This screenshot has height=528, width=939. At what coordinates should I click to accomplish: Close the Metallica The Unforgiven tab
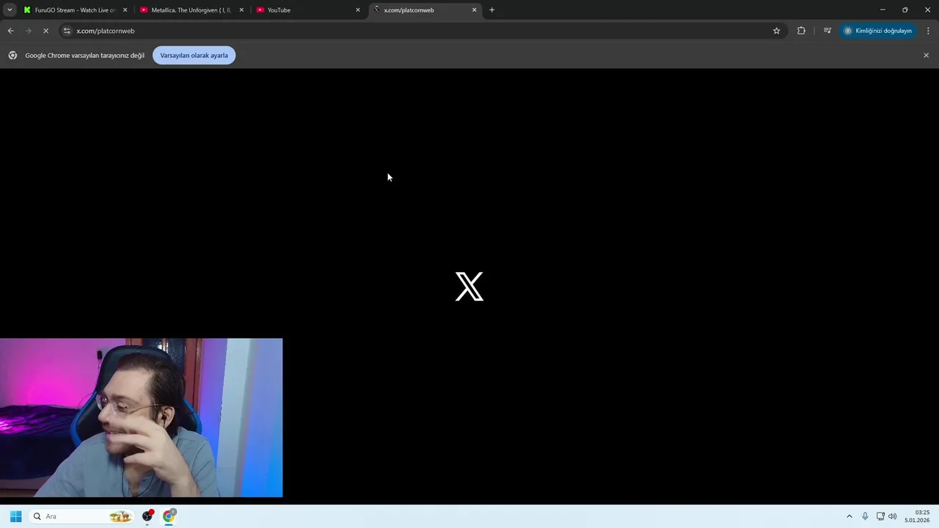(241, 10)
